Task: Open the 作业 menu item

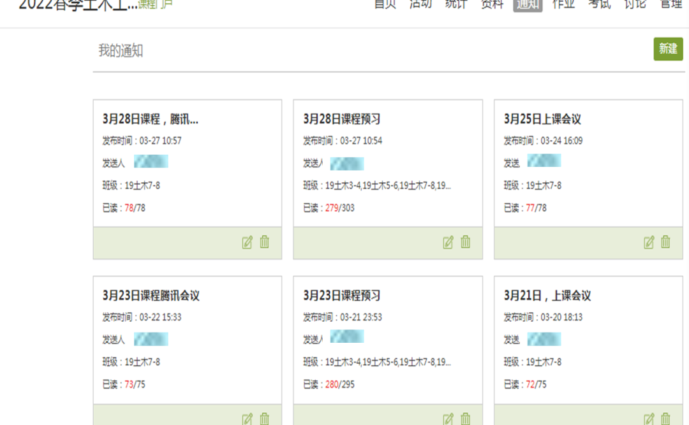Action: point(563,4)
